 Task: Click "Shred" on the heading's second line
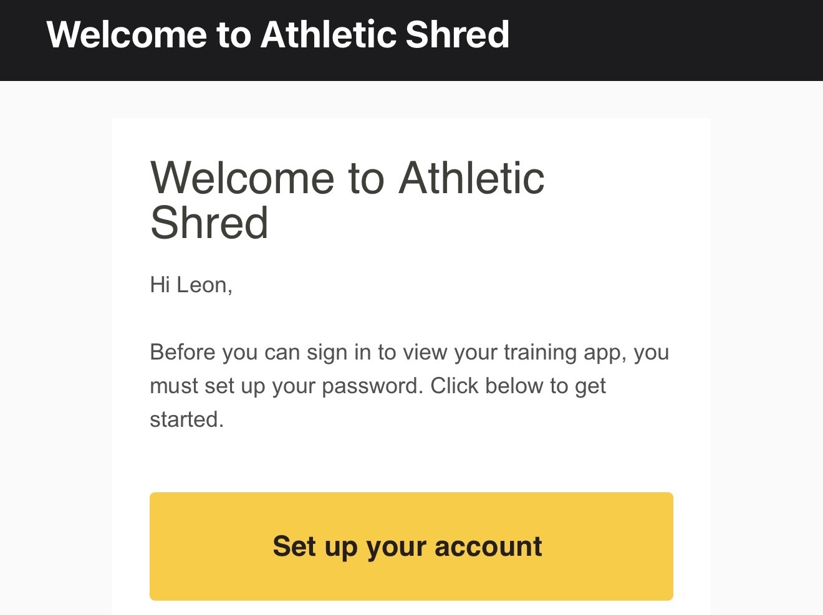[209, 223]
